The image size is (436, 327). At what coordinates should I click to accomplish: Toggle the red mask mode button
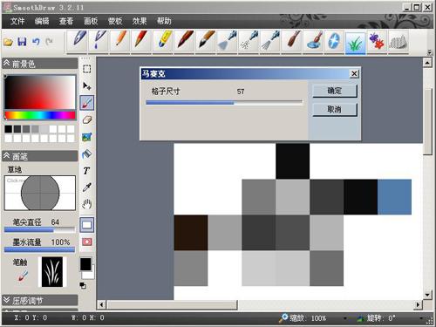tap(87, 242)
